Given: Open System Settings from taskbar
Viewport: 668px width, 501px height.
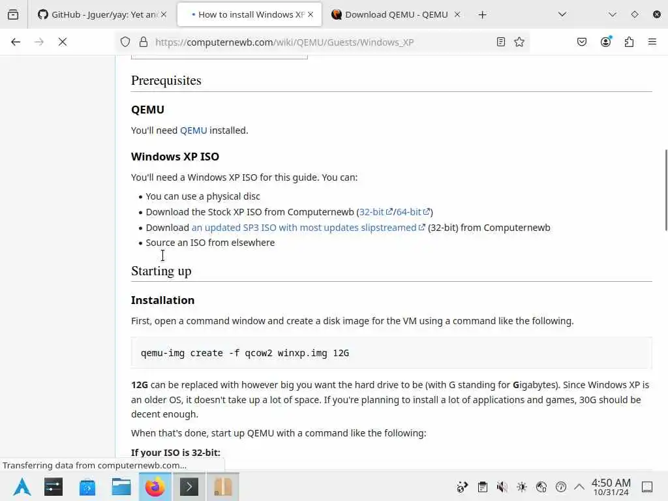Looking at the screenshot, I should point(53,487).
